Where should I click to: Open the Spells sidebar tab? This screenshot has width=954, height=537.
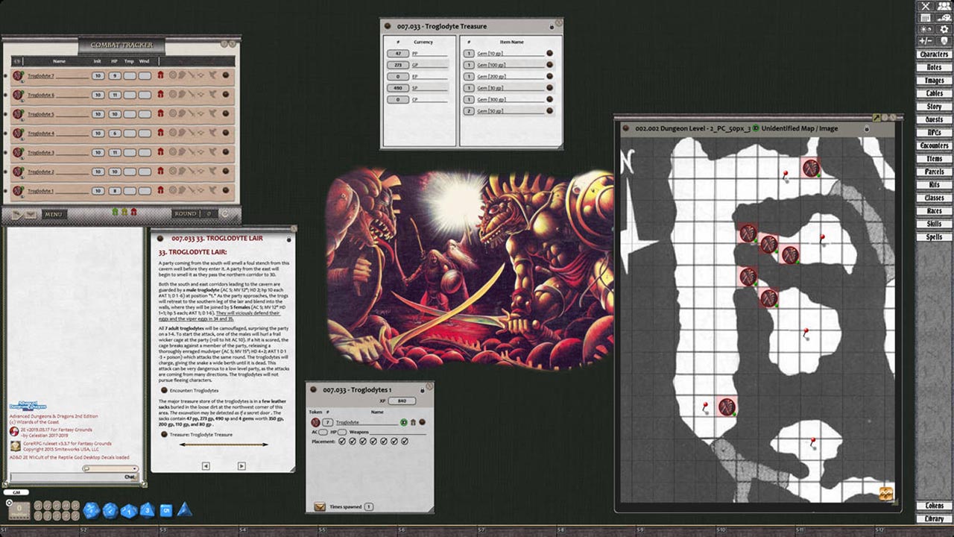[x=934, y=237]
